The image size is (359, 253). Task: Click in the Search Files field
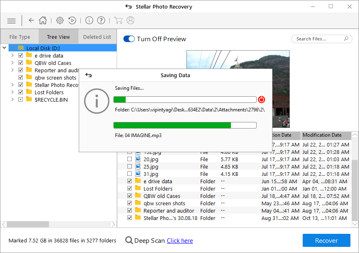pyautogui.click(x=318, y=39)
